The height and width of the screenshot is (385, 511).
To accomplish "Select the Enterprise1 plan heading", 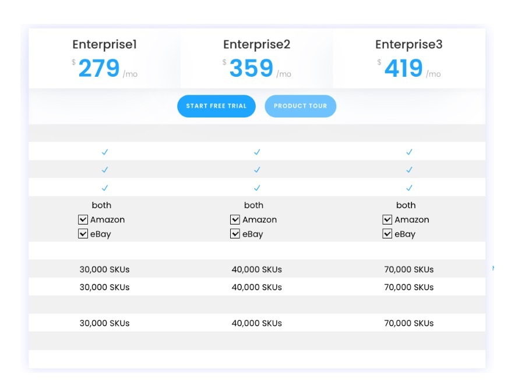I will pyautogui.click(x=105, y=45).
